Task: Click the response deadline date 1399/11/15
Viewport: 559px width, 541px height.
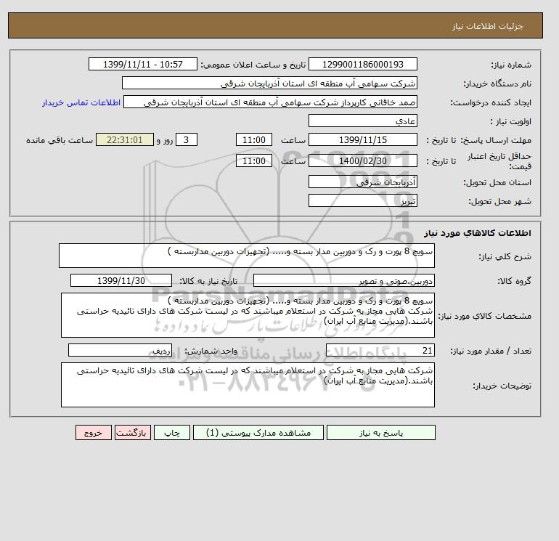Action: pos(362,140)
